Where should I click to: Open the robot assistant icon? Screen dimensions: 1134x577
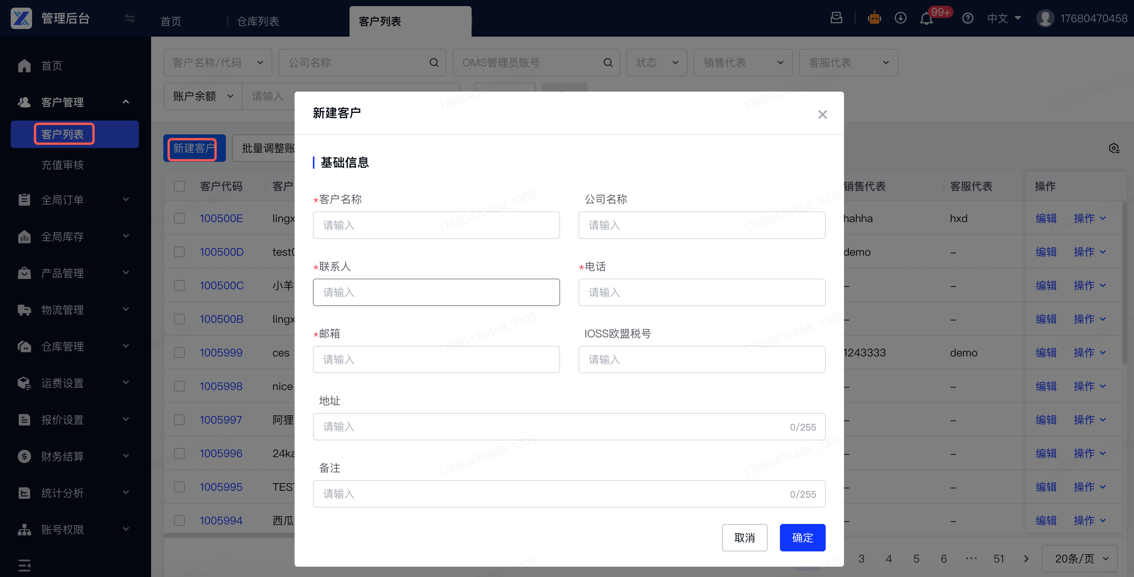click(874, 18)
